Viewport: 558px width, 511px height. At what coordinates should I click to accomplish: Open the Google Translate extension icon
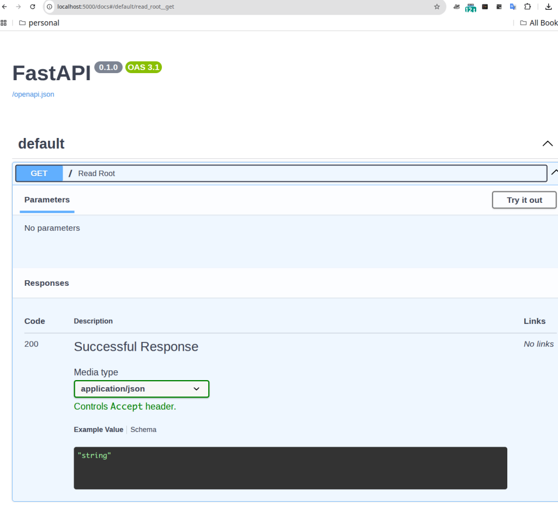513,7
